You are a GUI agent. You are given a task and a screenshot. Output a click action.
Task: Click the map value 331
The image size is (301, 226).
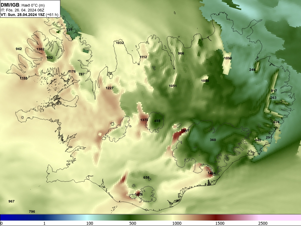click(69, 30)
